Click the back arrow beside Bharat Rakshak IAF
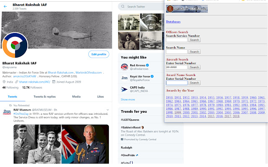 click(x=5, y=7)
